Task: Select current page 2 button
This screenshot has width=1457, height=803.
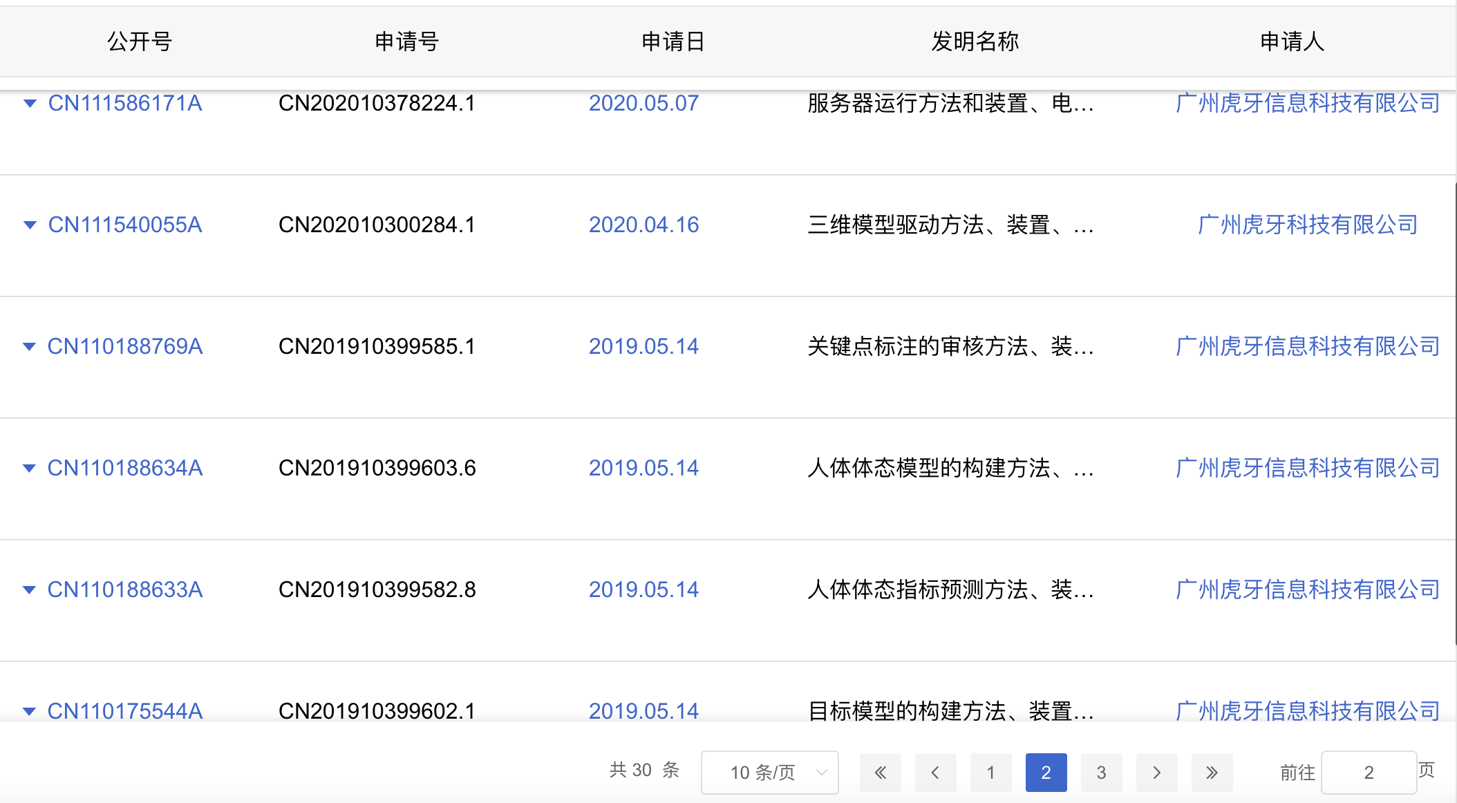Action: click(1046, 773)
